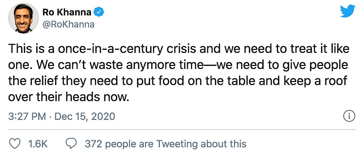The width and height of the screenshot is (360, 152).
Task: Like the tweet with the heart icon
Action: 14,144
